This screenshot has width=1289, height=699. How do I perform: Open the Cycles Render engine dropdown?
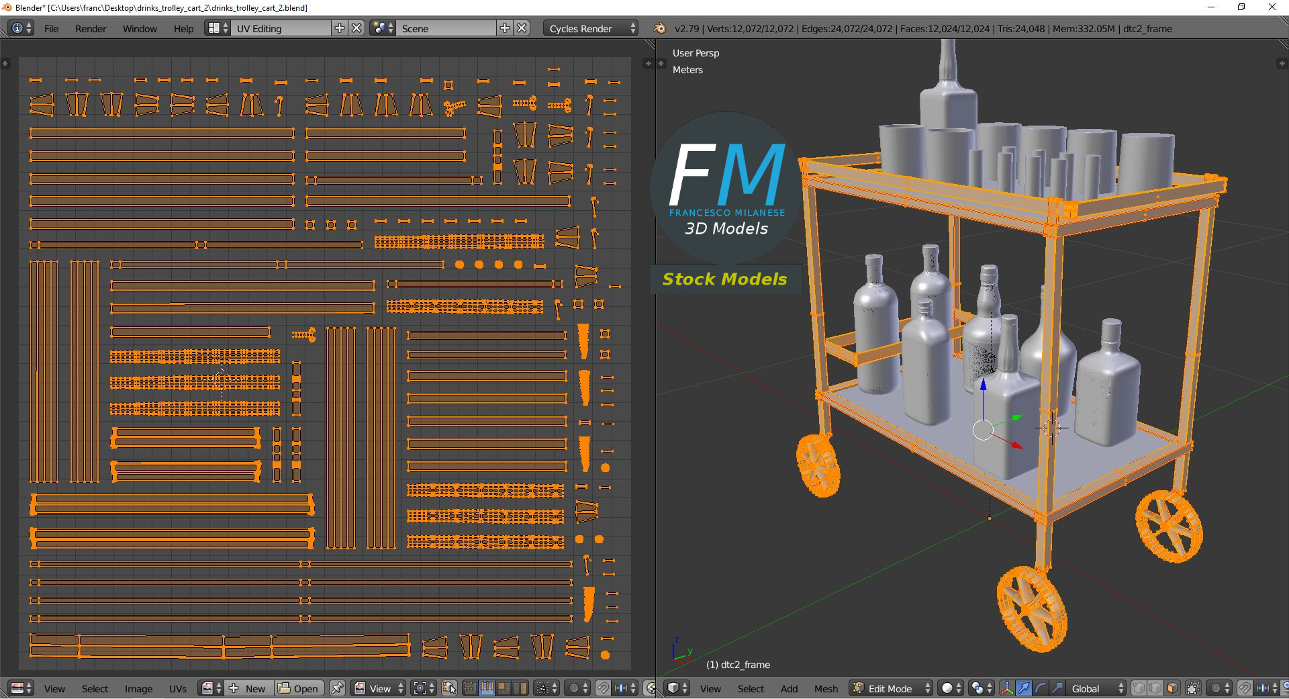point(591,28)
